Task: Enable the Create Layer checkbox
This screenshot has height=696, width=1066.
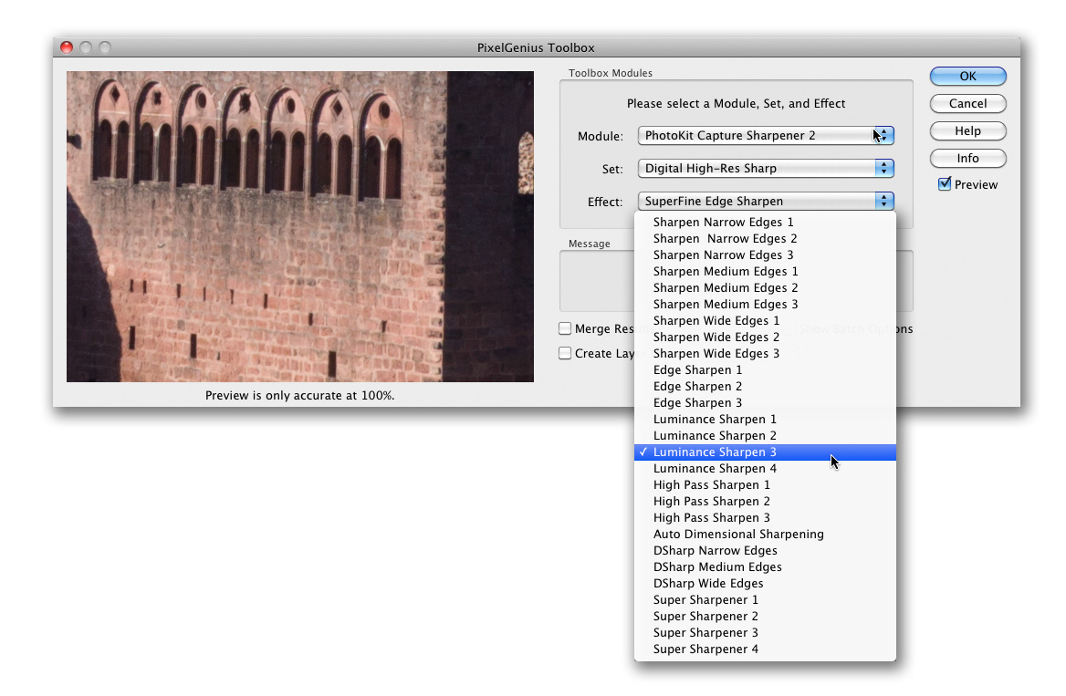Action: pyautogui.click(x=565, y=353)
